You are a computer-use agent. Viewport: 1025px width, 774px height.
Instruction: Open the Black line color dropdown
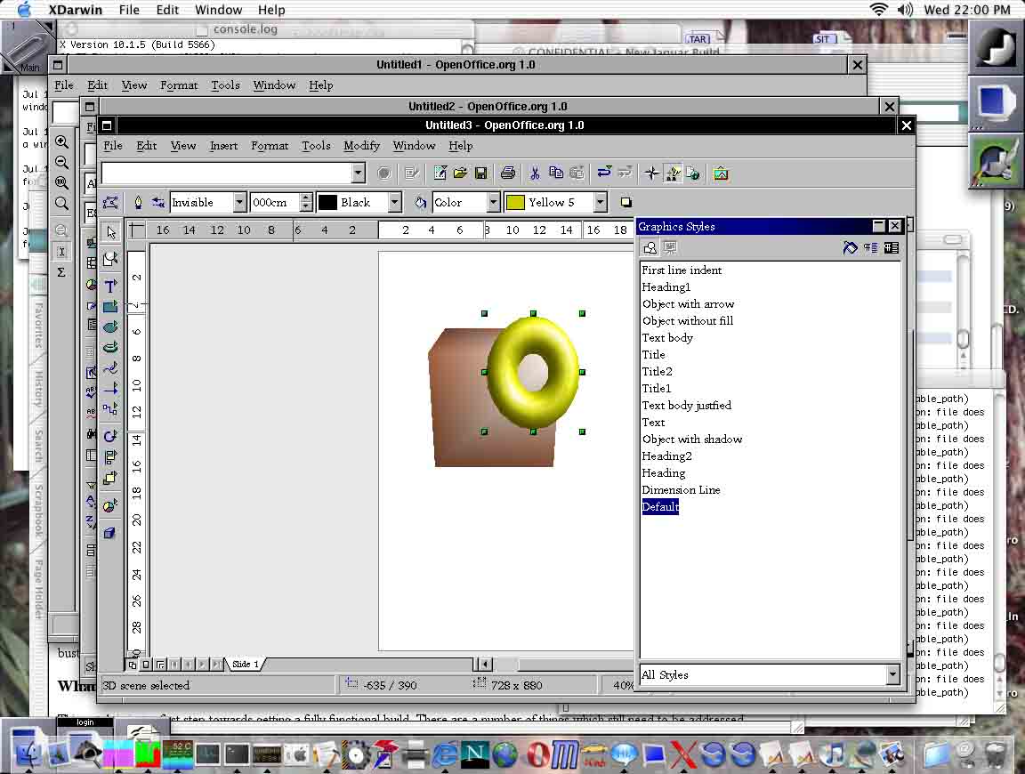point(394,203)
